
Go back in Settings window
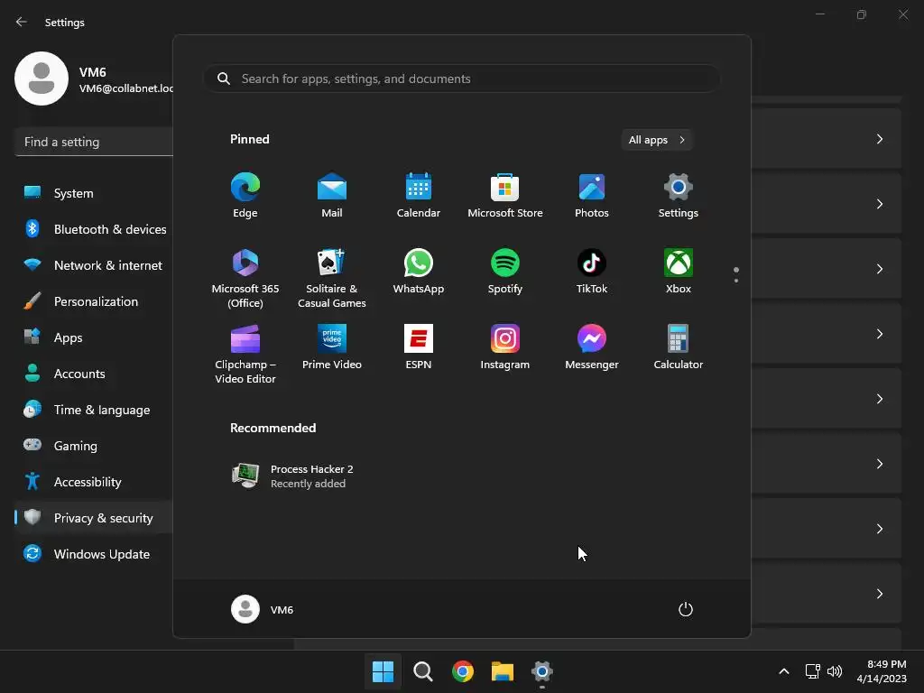coord(22,22)
